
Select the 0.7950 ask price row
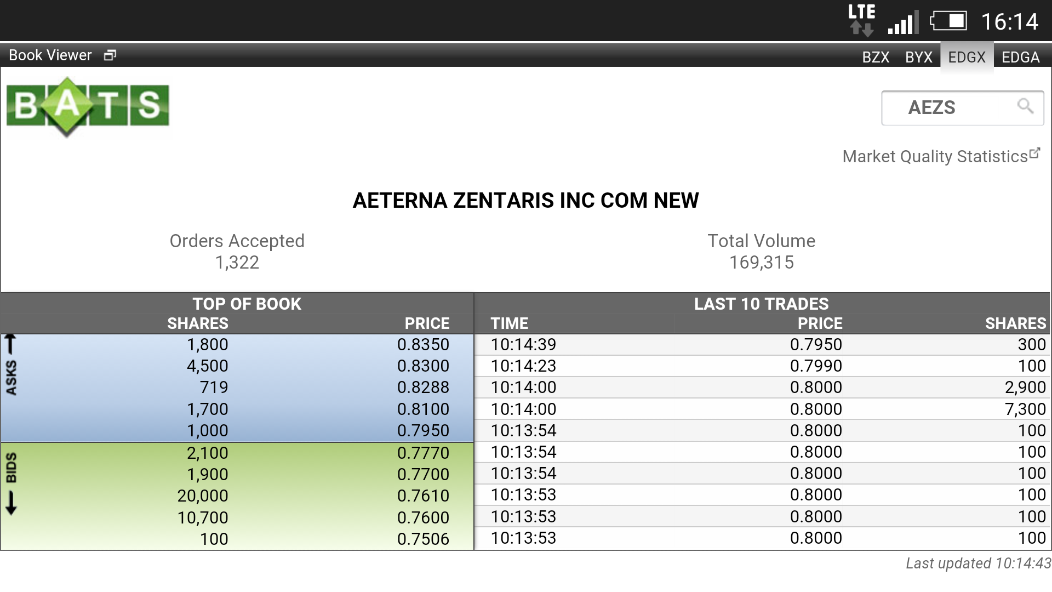tap(236, 430)
